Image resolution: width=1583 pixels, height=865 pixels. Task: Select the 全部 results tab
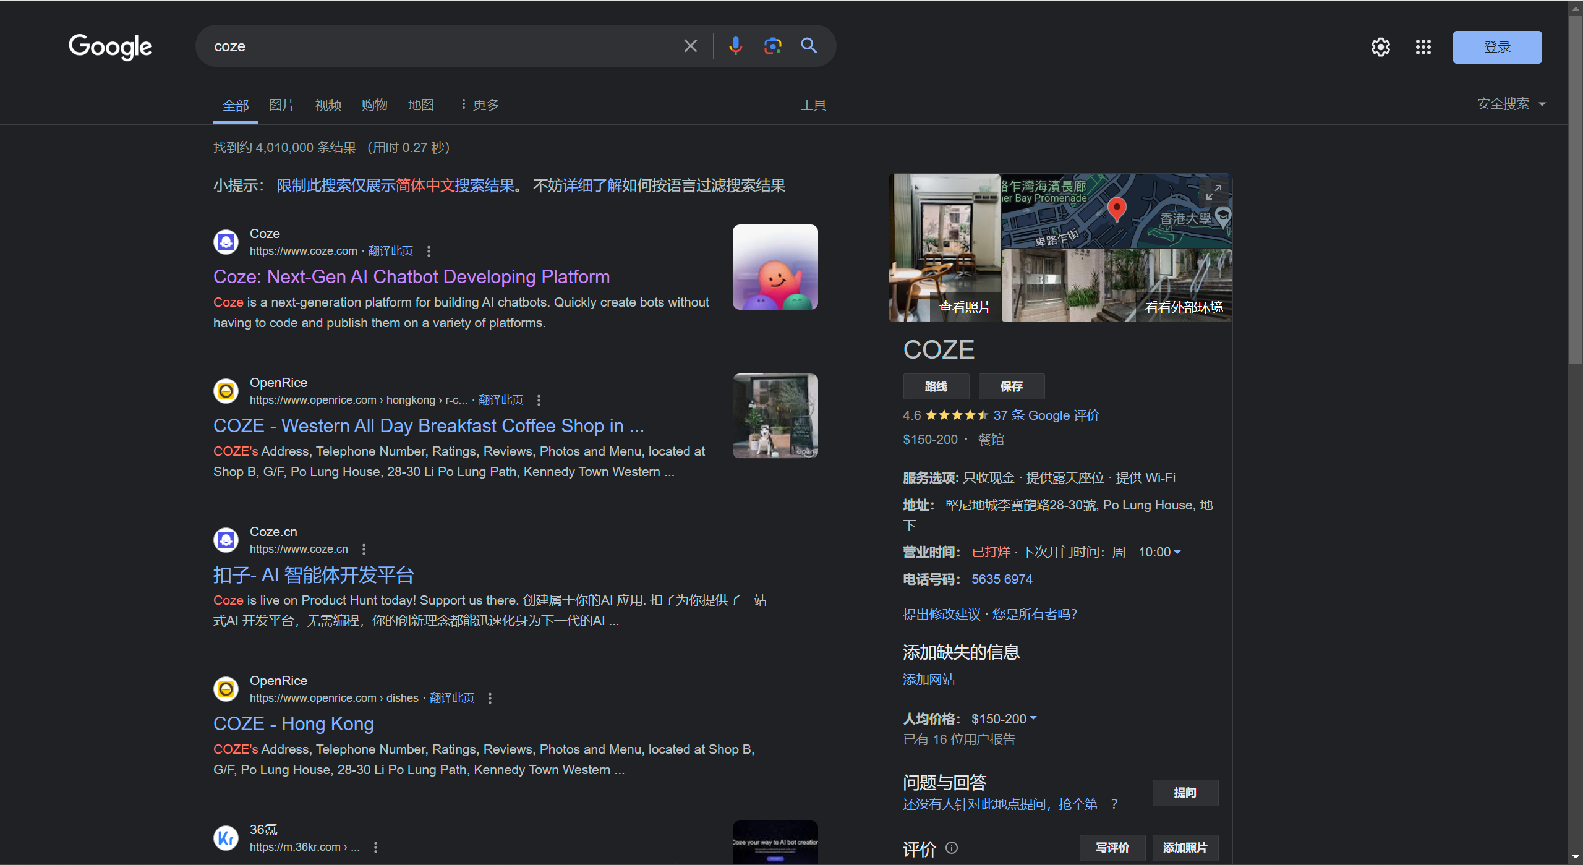coord(236,106)
